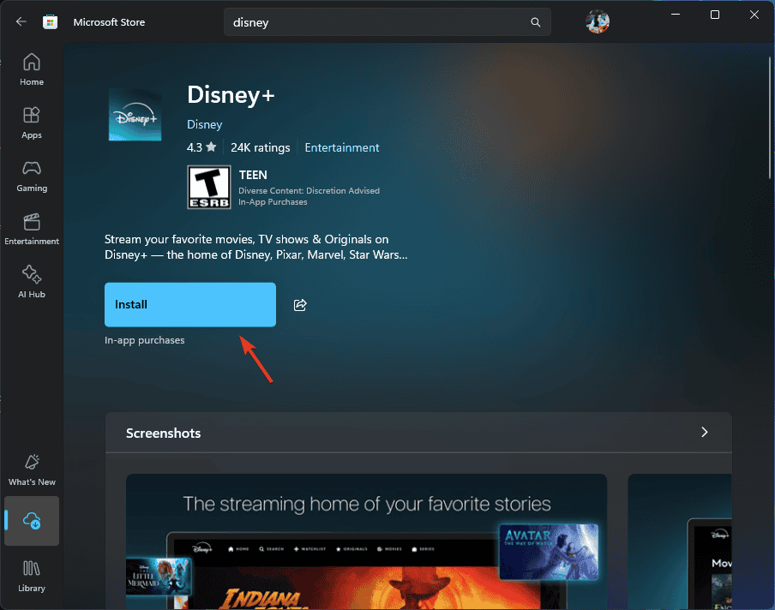Open your account profile picture
The image size is (775, 610).
click(x=598, y=21)
